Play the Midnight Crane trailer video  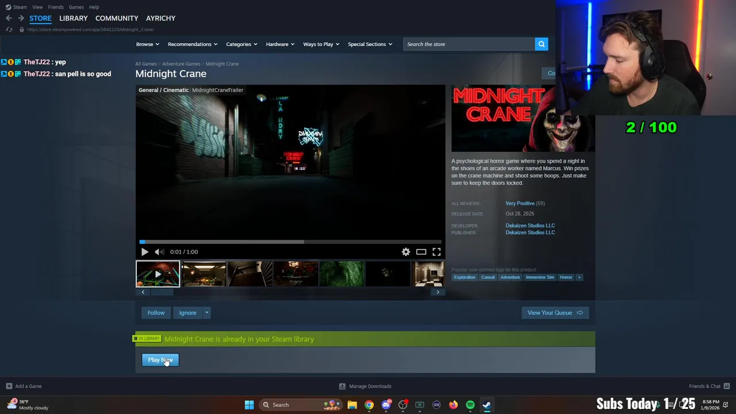144,252
